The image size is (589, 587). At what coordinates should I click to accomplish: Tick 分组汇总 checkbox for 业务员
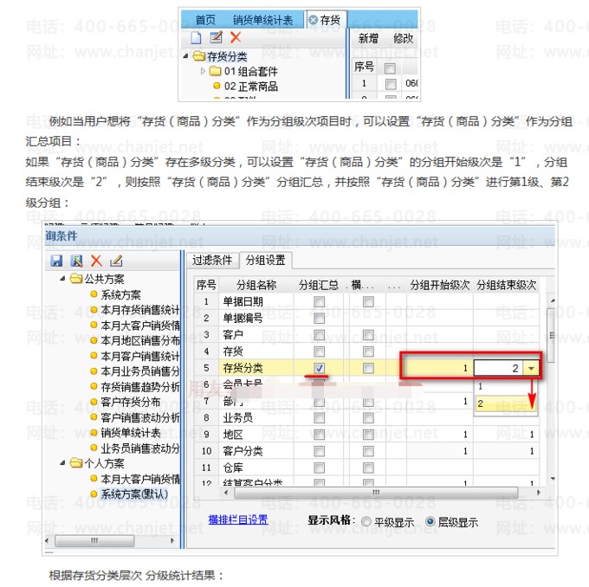coord(320,418)
